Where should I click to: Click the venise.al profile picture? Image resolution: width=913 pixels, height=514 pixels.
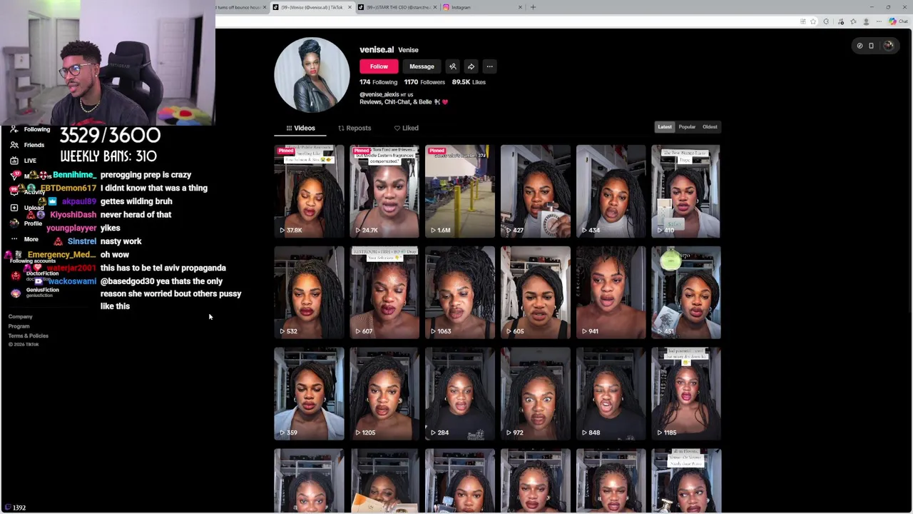[x=312, y=75]
